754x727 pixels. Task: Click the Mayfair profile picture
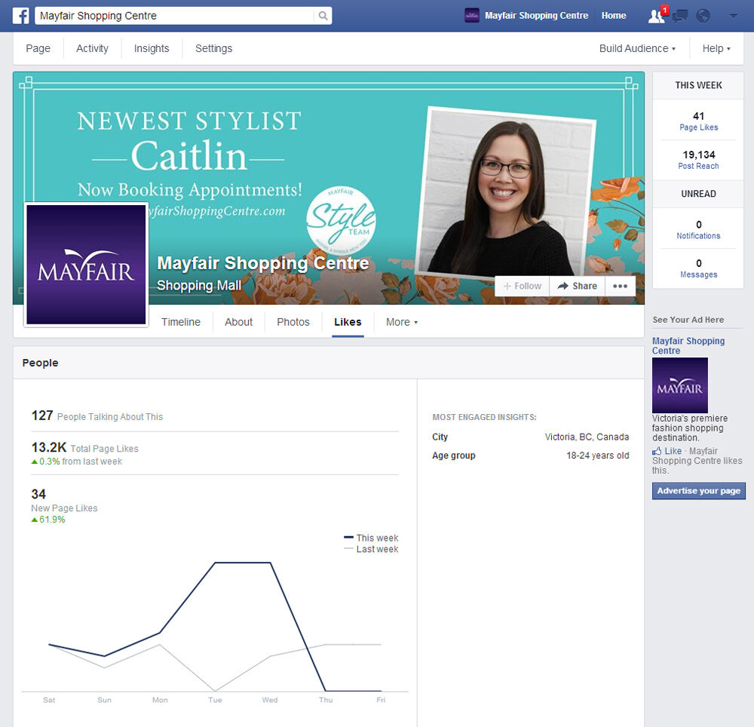point(86,265)
